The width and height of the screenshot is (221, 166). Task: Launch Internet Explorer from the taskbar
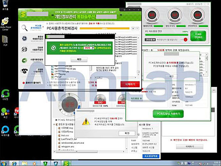click(14, 163)
